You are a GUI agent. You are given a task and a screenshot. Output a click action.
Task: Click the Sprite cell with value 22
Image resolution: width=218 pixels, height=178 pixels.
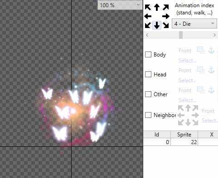(184, 142)
